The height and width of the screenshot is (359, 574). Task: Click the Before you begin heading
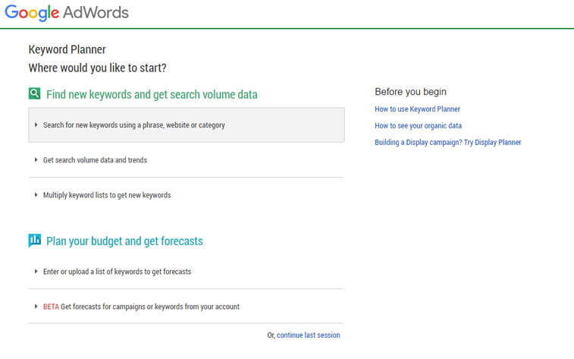410,92
